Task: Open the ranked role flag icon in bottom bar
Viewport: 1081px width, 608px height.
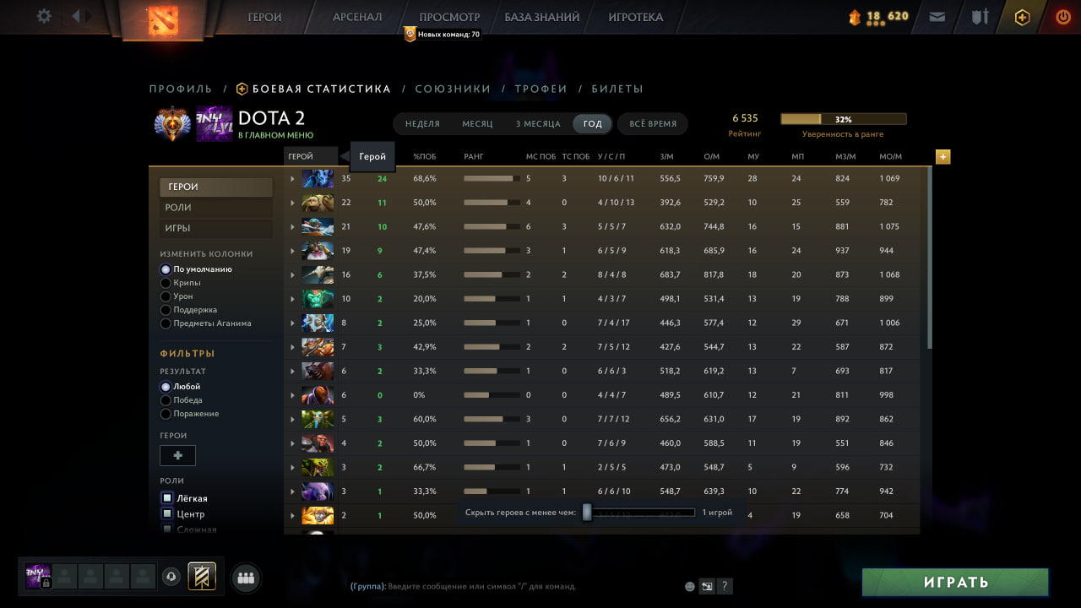Action: tap(202, 576)
